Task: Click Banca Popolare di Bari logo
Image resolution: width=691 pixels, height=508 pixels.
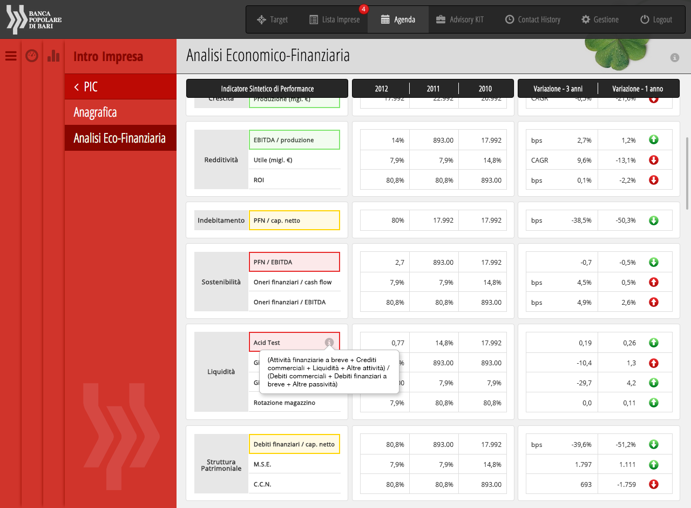Action: 34,19
